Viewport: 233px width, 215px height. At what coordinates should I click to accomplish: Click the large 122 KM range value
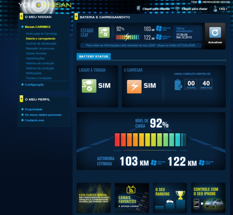point(182,161)
